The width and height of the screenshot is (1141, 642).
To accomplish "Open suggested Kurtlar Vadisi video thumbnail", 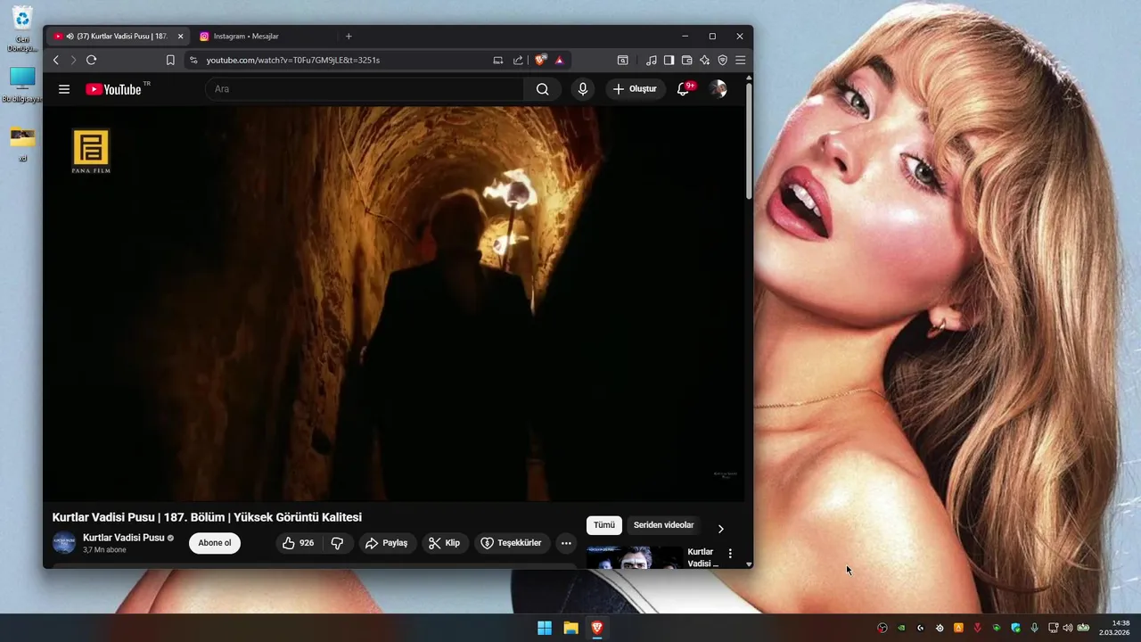I will coord(635,557).
